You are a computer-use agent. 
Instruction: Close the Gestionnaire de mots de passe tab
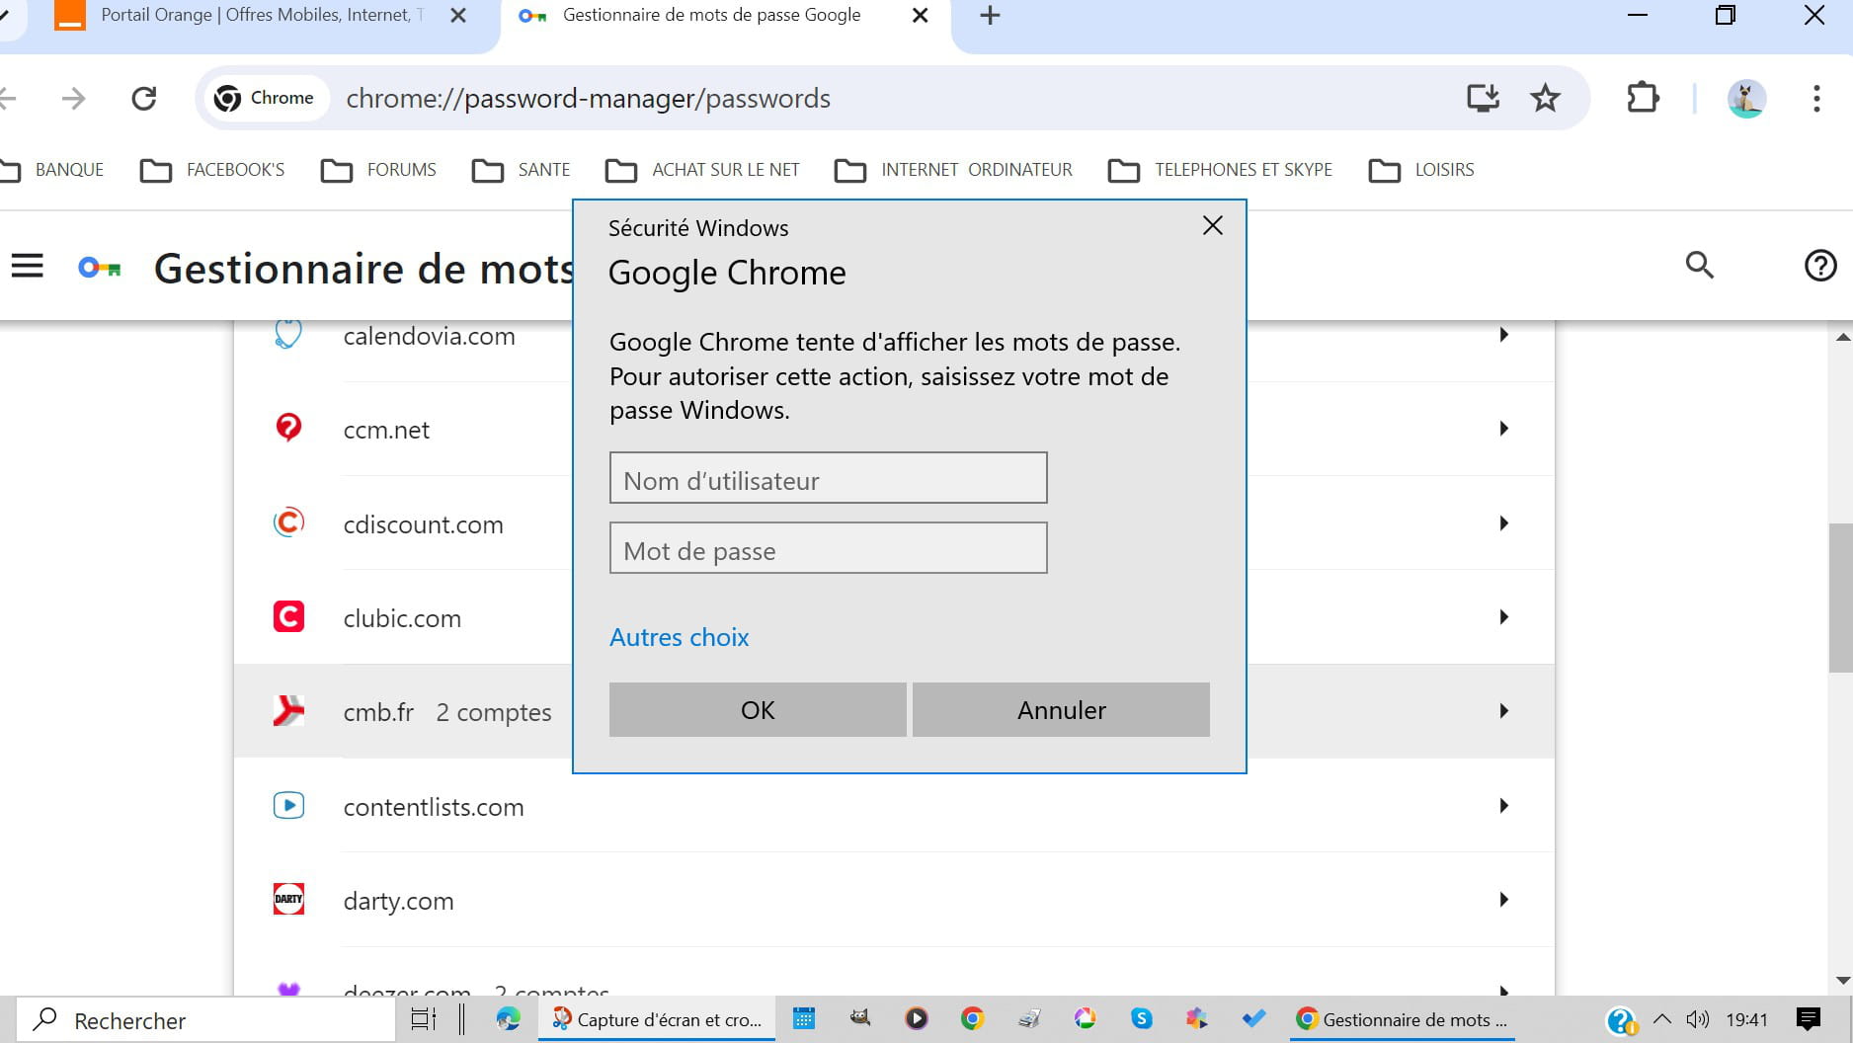(920, 16)
